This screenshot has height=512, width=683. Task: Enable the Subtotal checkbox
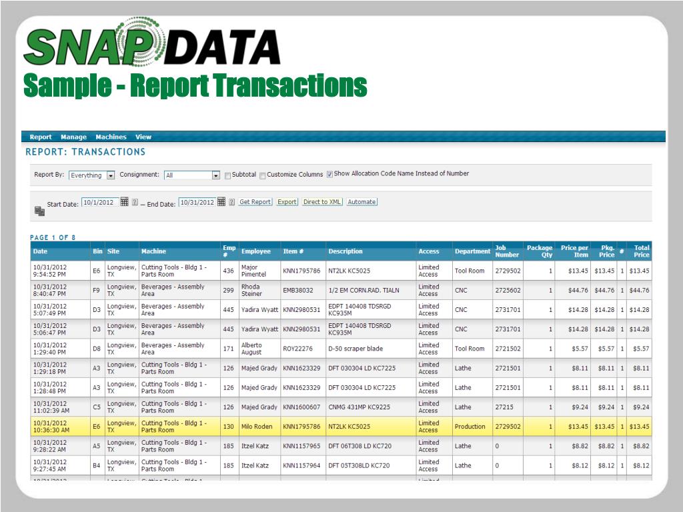227,175
